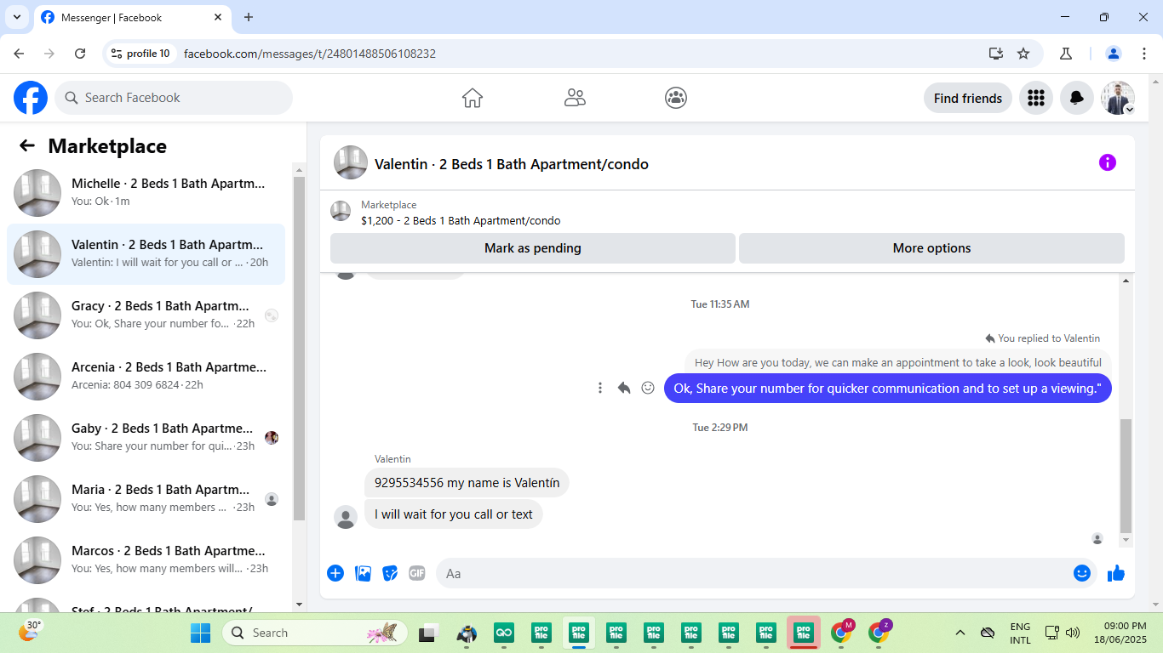
Task: Choose a sticker from the sticker icon
Action: (390, 573)
